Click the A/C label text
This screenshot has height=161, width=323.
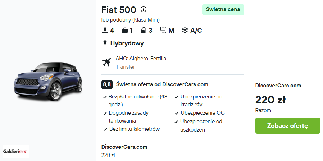pos(196,31)
